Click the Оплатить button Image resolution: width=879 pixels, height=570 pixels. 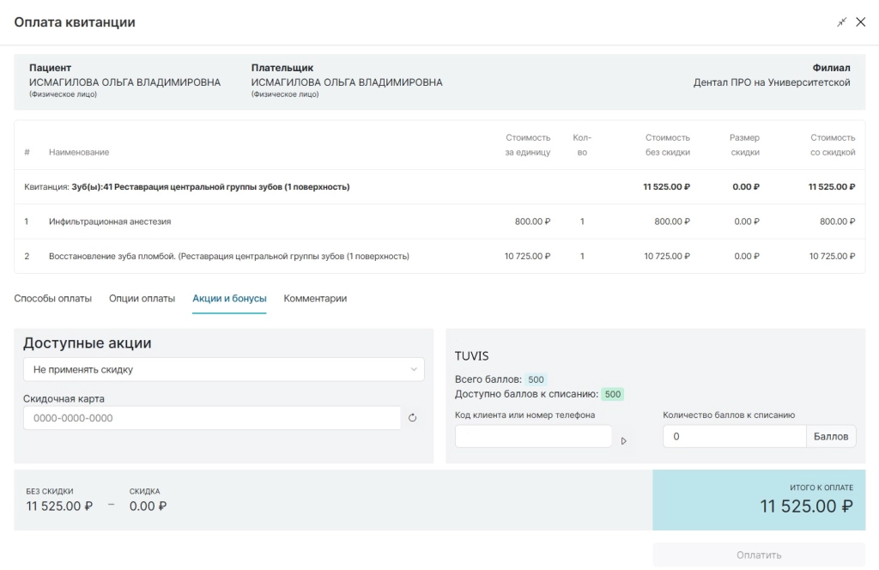point(759,555)
